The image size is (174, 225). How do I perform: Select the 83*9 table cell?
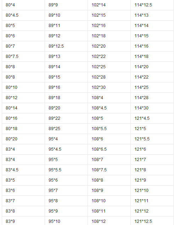point(23,221)
